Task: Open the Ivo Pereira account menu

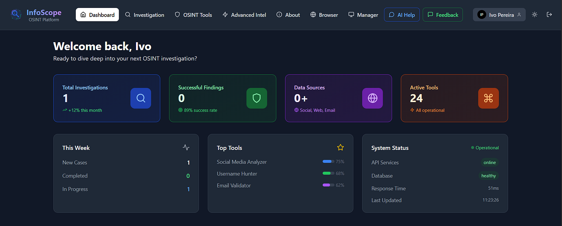Action: coord(499,14)
